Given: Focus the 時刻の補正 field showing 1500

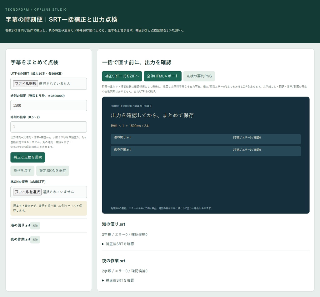Looking at the screenshot, I should pos(48,106).
